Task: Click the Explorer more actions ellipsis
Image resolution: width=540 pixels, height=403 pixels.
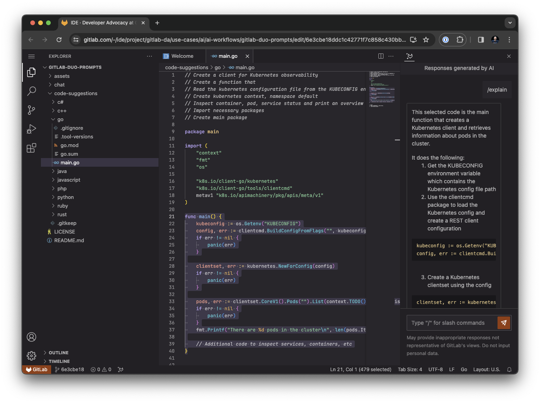Action: [x=149, y=56]
